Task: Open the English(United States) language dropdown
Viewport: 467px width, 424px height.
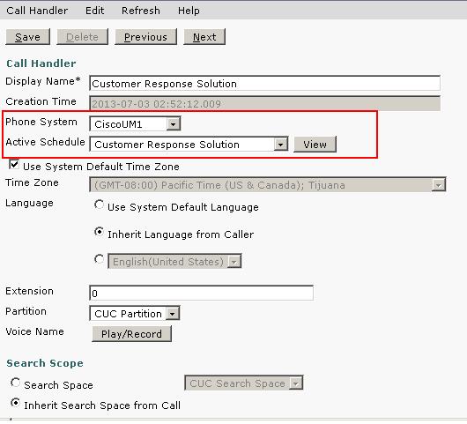Action: pyautogui.click(x=174, y=262)
